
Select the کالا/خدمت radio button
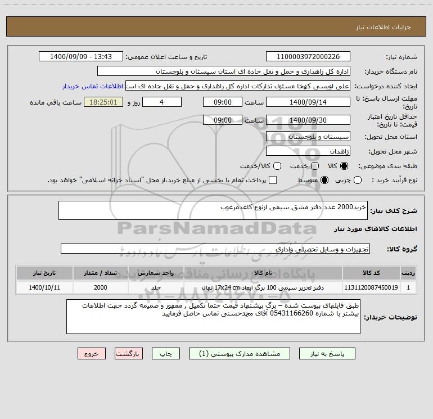(x=277, y=166)
